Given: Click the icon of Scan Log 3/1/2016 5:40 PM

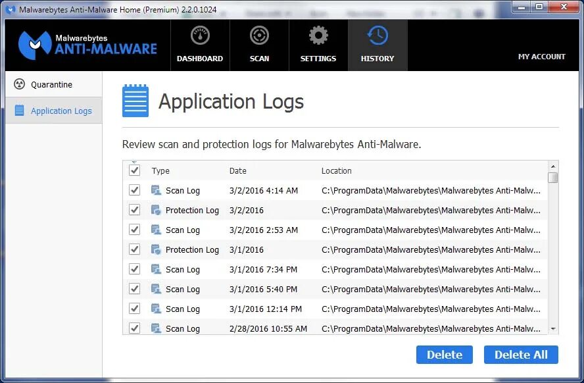Looking at the screenshot, I should [156, 289].
